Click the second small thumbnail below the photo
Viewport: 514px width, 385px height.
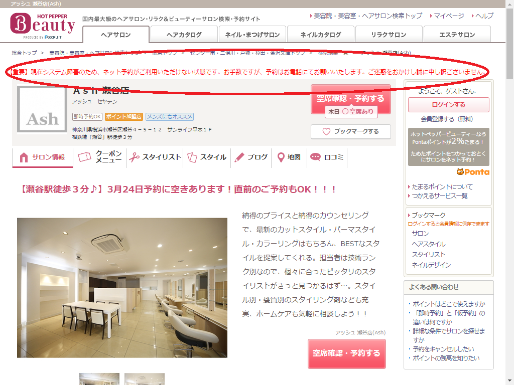pyautogui.click(x=145, y=379)
